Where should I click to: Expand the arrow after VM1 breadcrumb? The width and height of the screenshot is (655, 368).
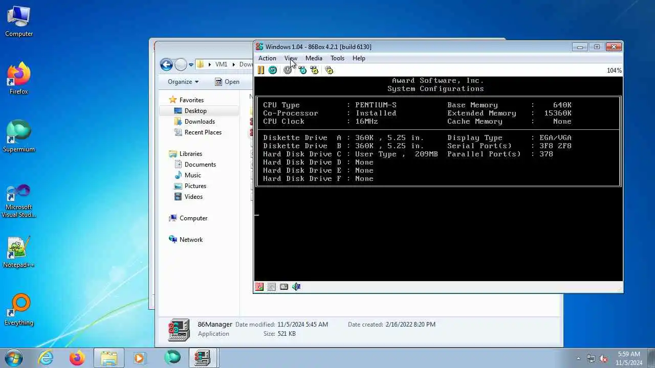pos(234,64)
